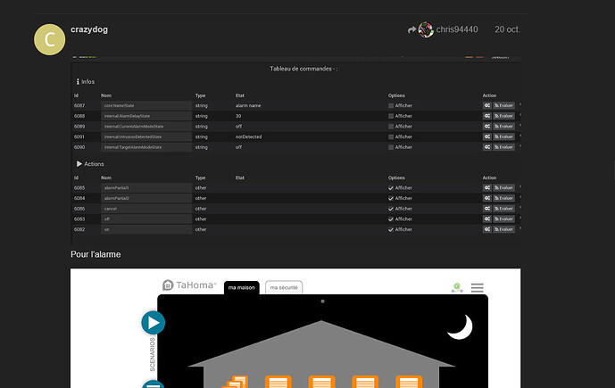Toggle Afficher checkbox for internal:IntrusionDetectedState
The image size is (615, 388).
391,136
